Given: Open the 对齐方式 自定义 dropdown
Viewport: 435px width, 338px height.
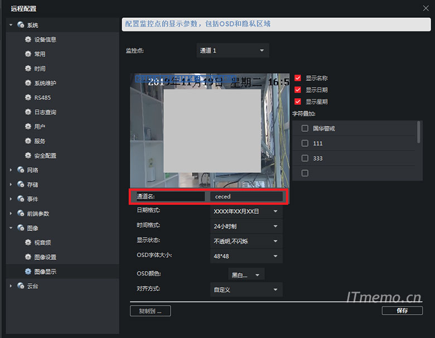Looking at the screenshot, I should [x=246, y=289].
